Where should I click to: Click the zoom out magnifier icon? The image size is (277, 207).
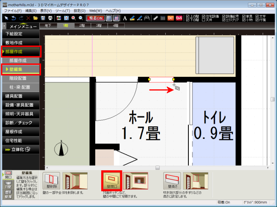[x=81, y=18]
